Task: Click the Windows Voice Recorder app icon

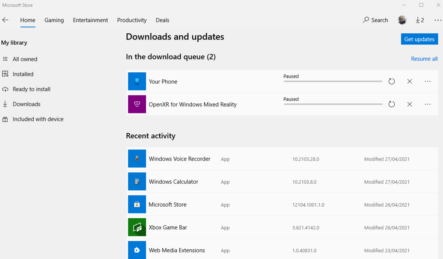Action: tap(137, 159)
